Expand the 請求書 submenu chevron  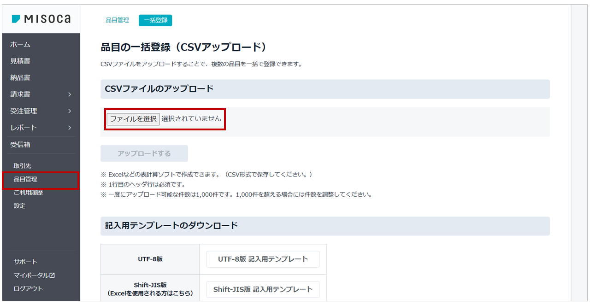pyautogui.click(x=70, y=94)
